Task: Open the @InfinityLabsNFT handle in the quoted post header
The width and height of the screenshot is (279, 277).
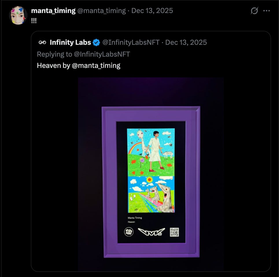Action: [131, 42]
